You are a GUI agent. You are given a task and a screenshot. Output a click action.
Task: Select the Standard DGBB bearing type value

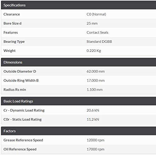(x=99, y=42)
